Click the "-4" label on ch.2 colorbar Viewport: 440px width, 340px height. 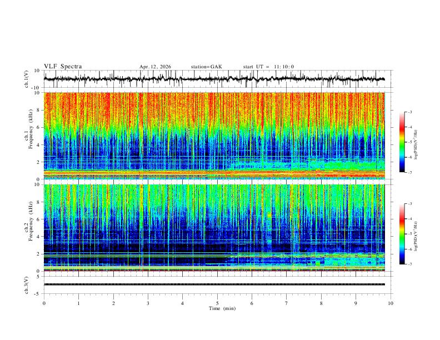click(409, 219)
